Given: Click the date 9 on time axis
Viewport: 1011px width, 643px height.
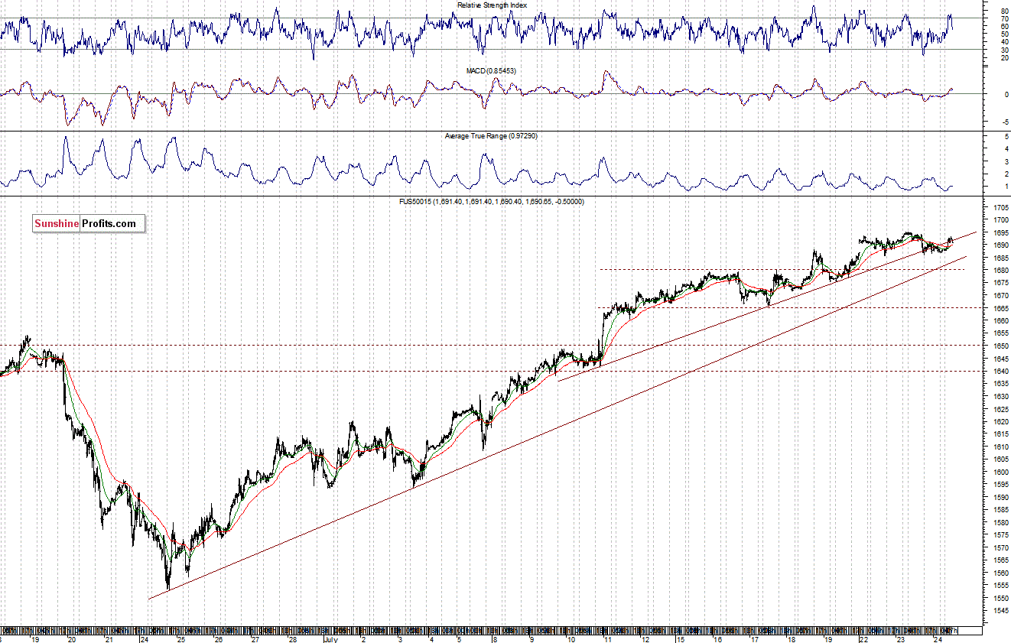Looking at the screenshot, I should click(x=532, y=638).
